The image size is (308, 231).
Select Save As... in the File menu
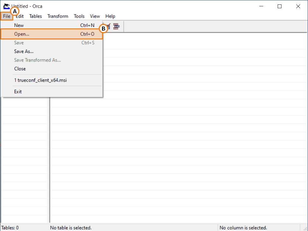[52, 51]
